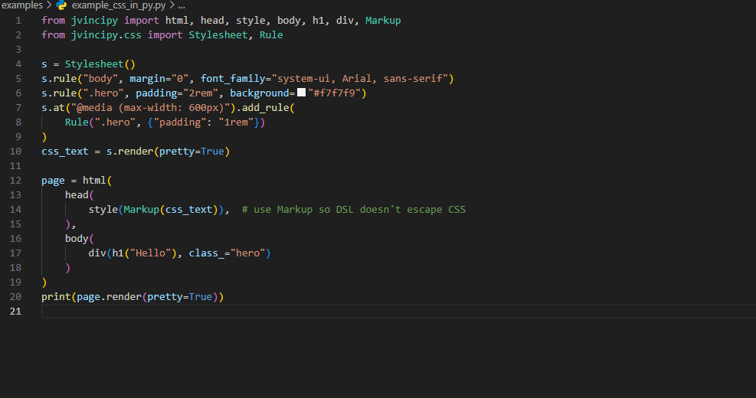This screenshot has height=398, width=756.
Task: Click 'font_family' argument on line 5
Action: click(233, 79)
